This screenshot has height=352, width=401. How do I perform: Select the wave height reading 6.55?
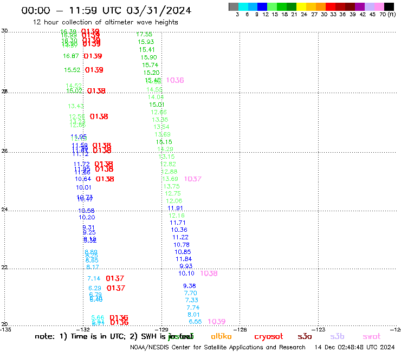pos(195,322)
